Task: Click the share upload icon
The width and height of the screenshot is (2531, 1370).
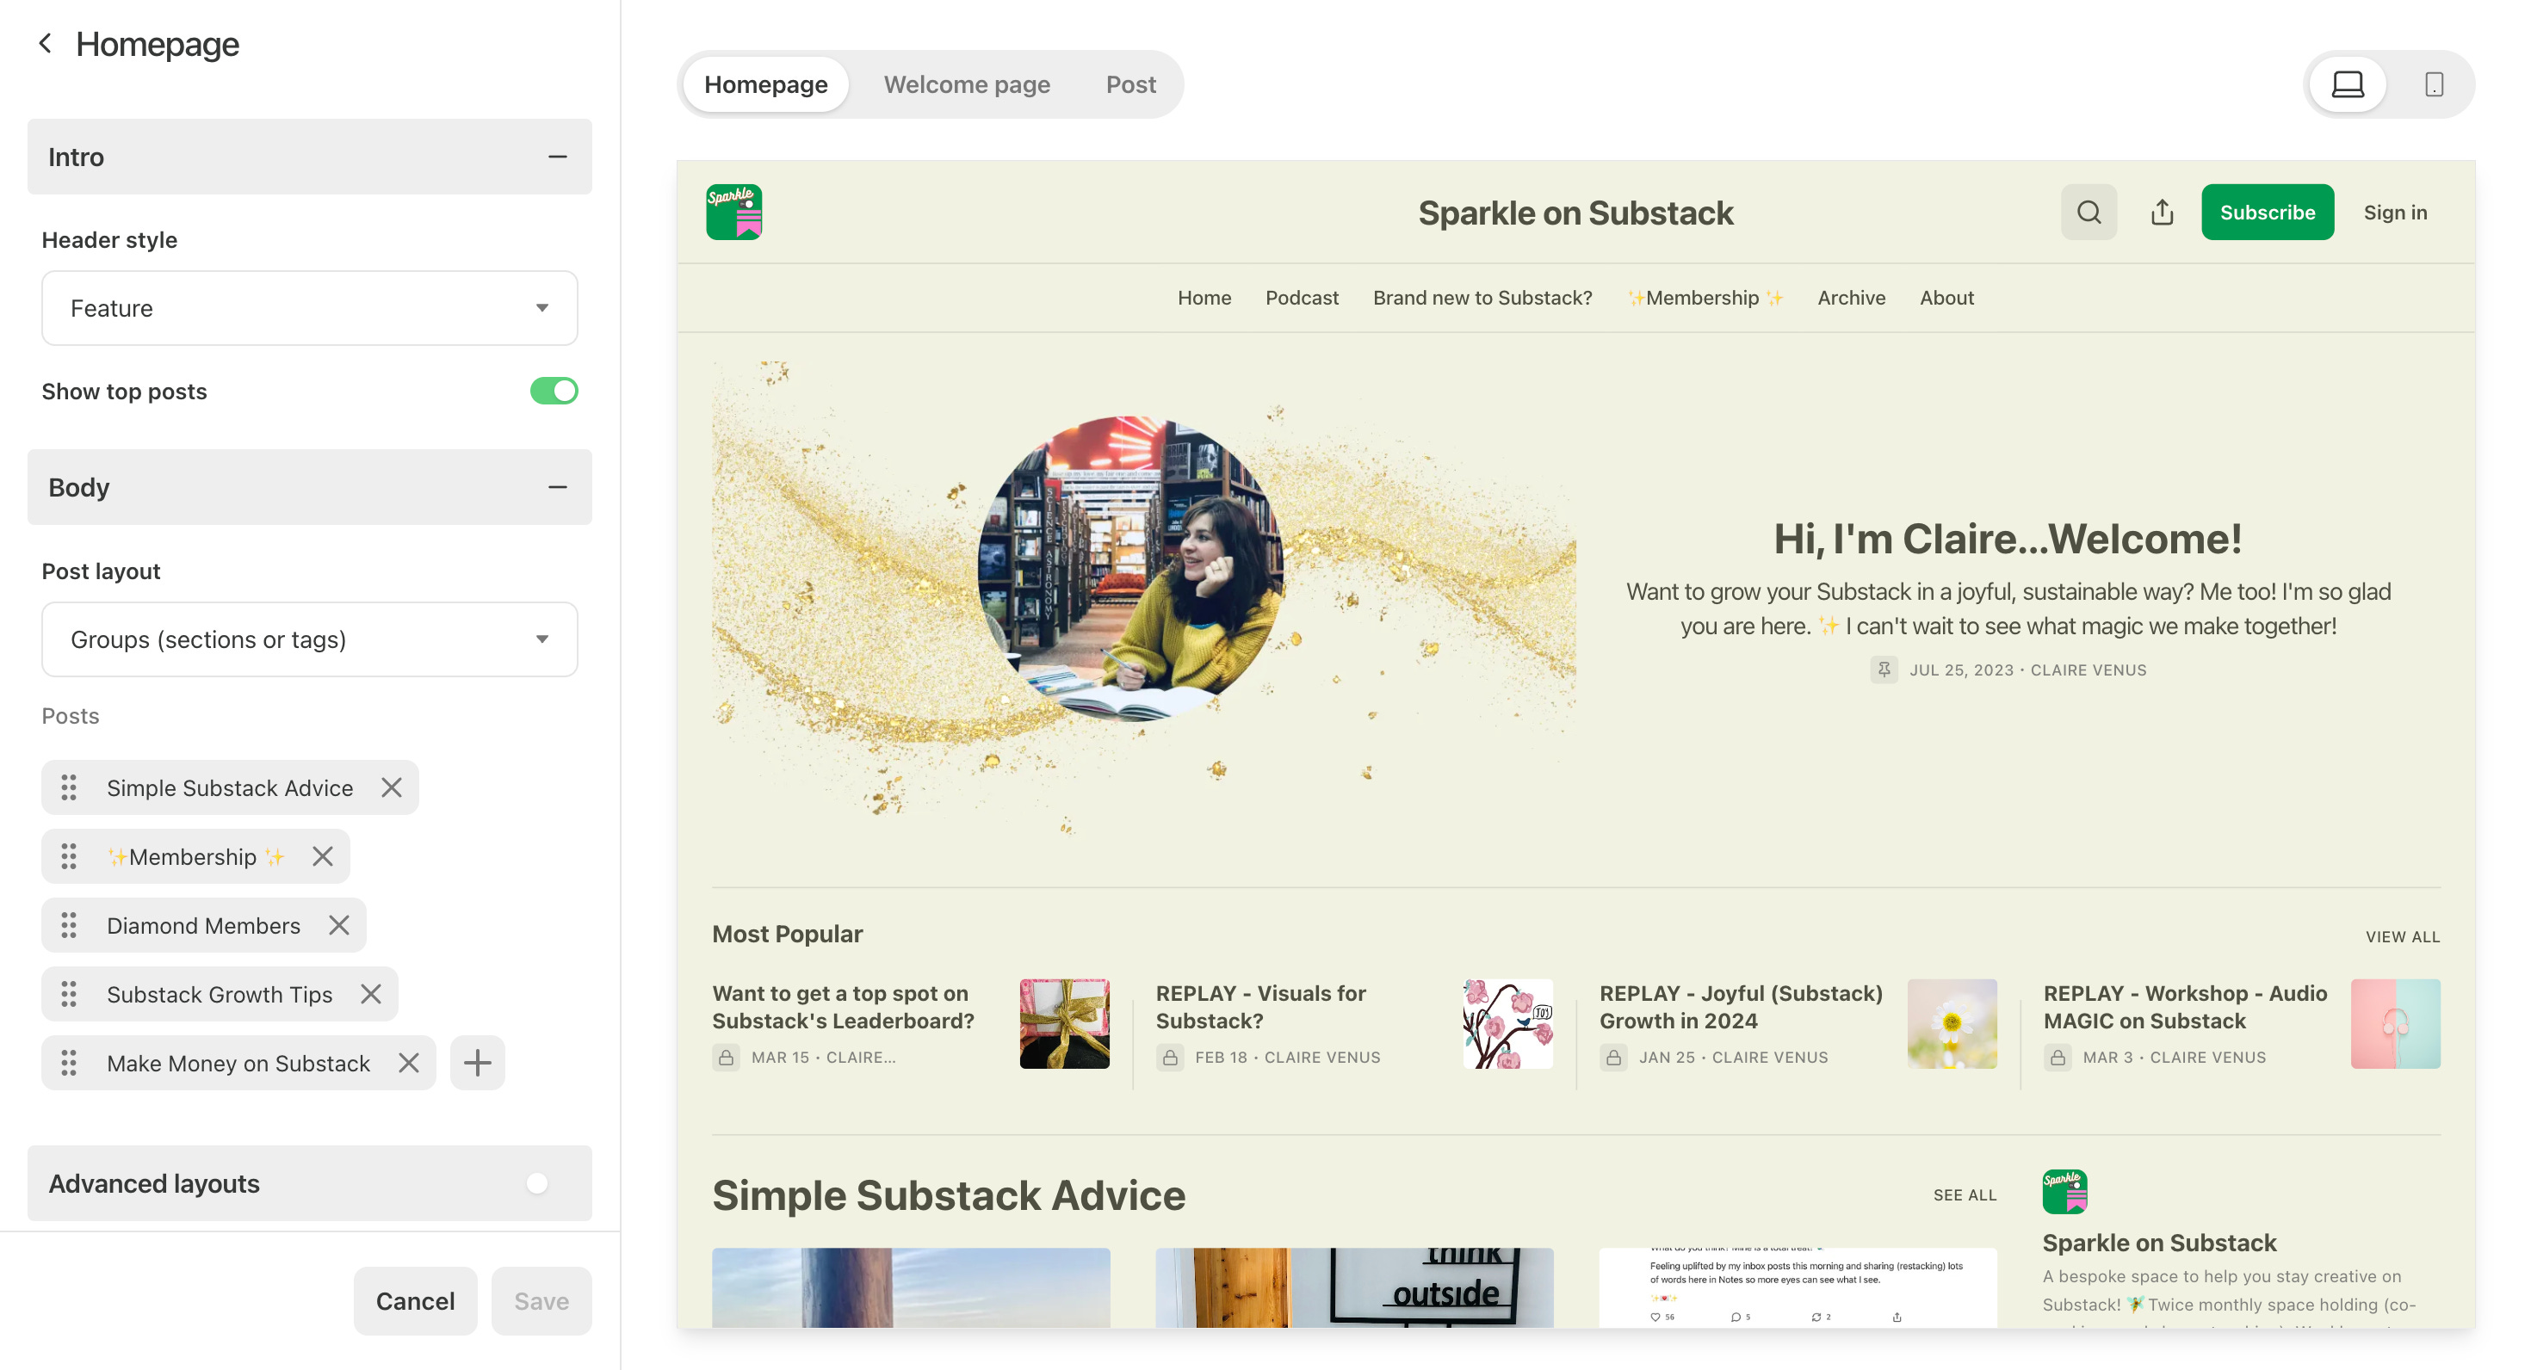Action: coord(2162,213)
